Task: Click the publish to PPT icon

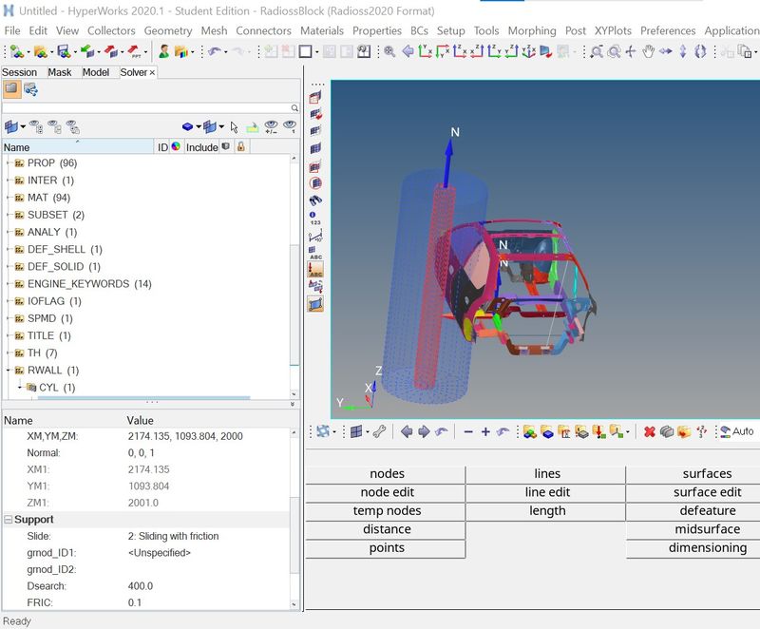Action: coord(133,51)
